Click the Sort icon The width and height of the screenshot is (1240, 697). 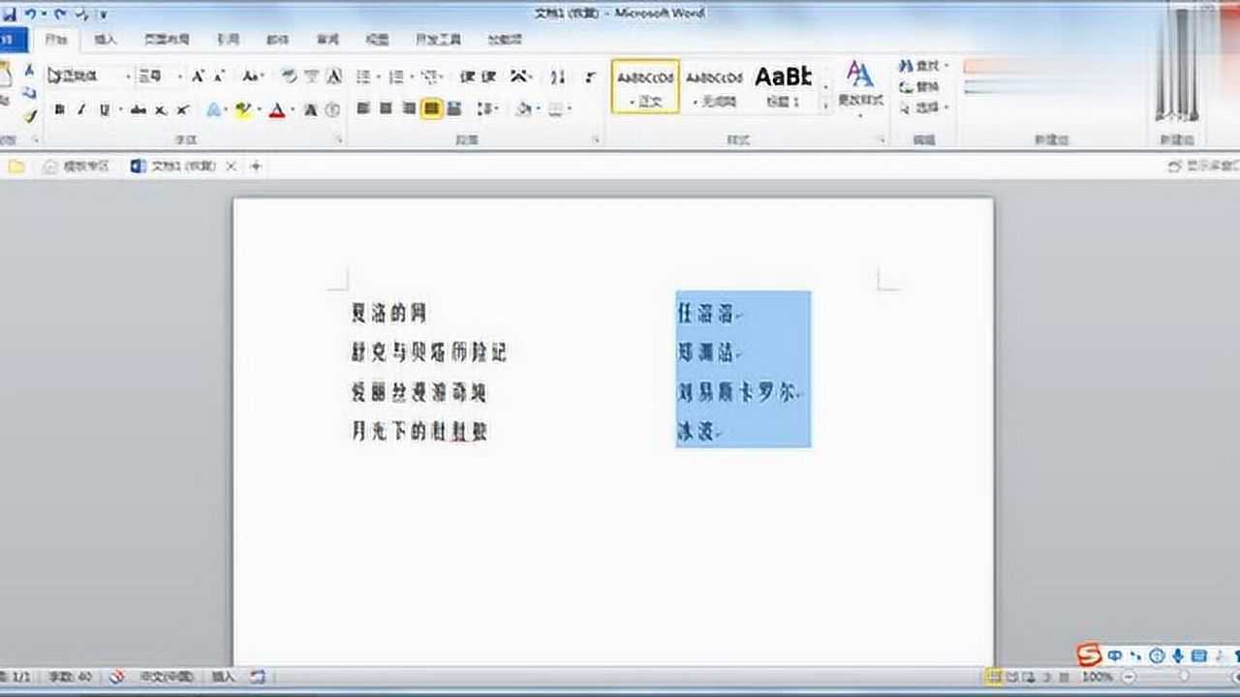point(558,76)
